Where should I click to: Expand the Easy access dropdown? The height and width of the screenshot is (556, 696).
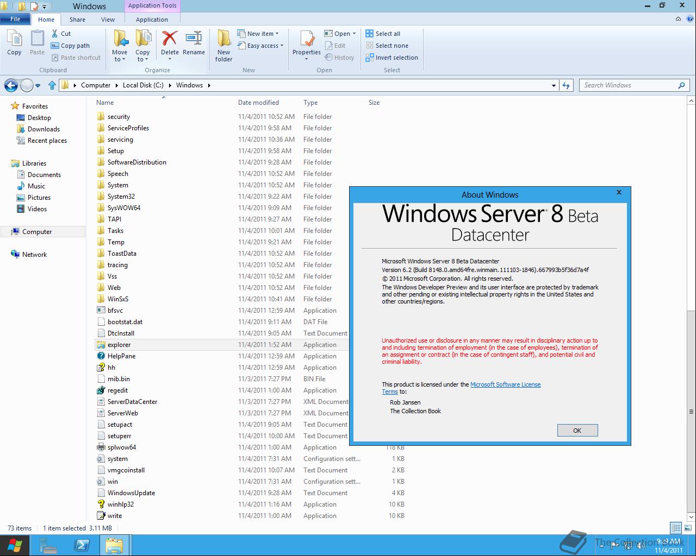(x=260, y=46)
